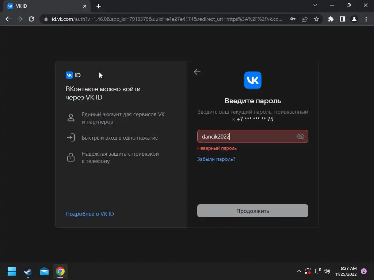Open Chrome side panel
374x280 pixels.
pos(343,19)
